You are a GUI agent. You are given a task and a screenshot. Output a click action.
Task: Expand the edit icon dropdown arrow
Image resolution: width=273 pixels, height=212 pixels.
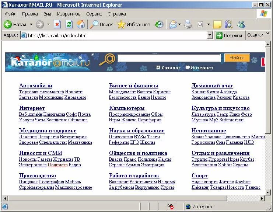pyautogui.click(x=209, y=24)
